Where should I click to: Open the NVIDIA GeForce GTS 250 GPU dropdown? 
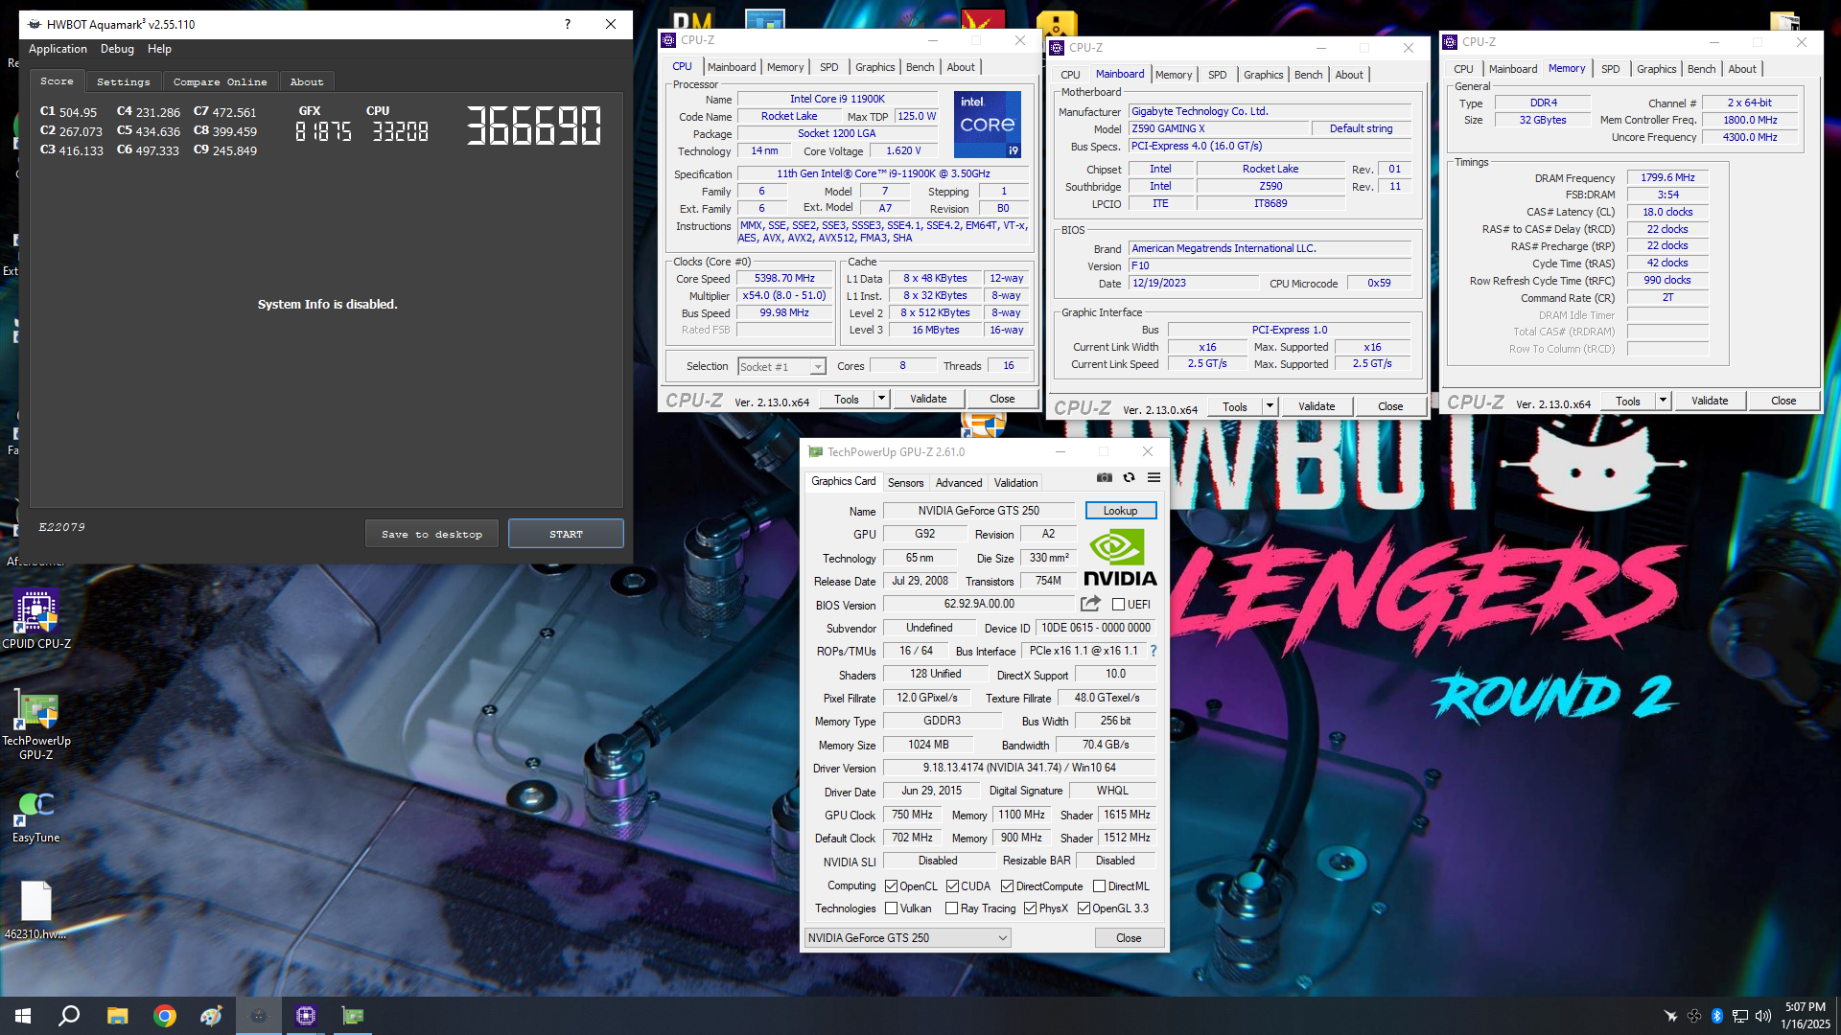[x=907, y=938]
